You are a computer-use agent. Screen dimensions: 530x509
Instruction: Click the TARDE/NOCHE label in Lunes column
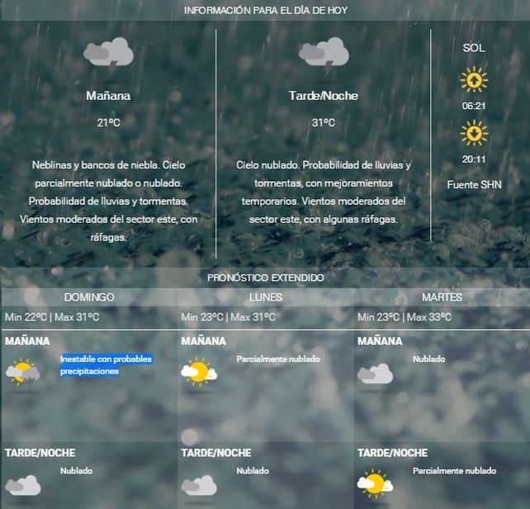point(216,453)
